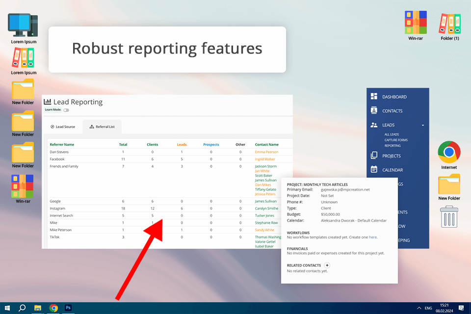Screen dimensions: 471x314
Task: Open the Recycle Bin on the desktop
Action: (449, 216)
